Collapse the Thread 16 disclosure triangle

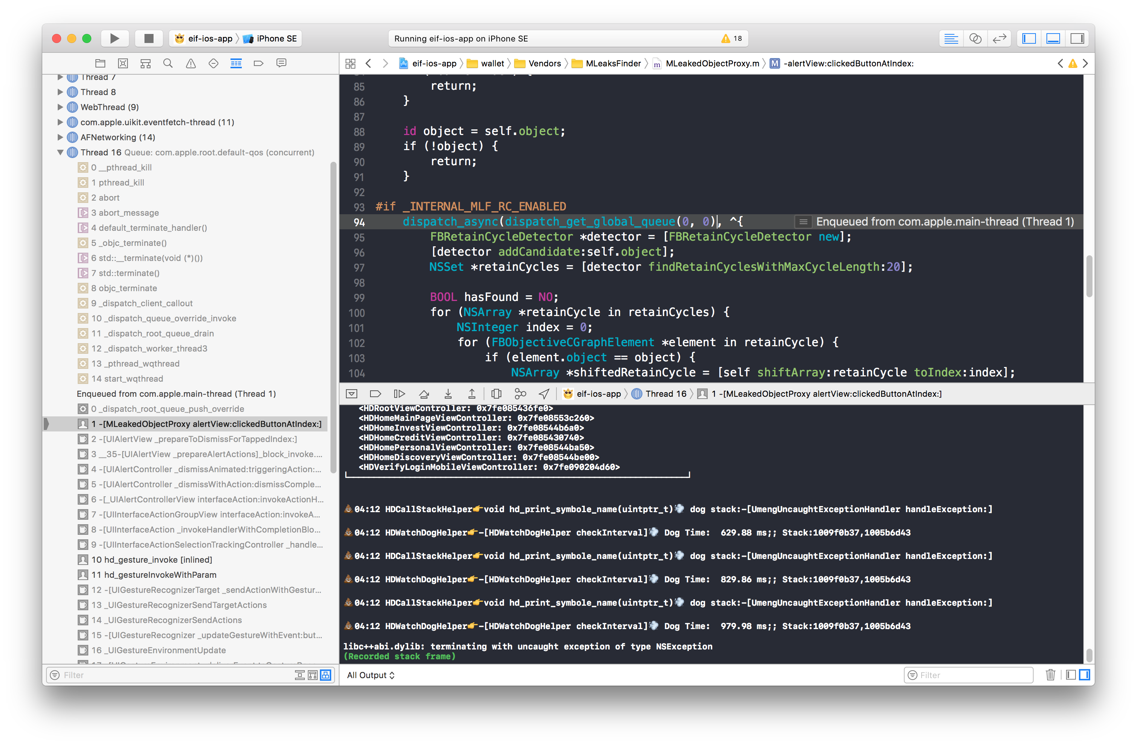[x=60, y=152]
